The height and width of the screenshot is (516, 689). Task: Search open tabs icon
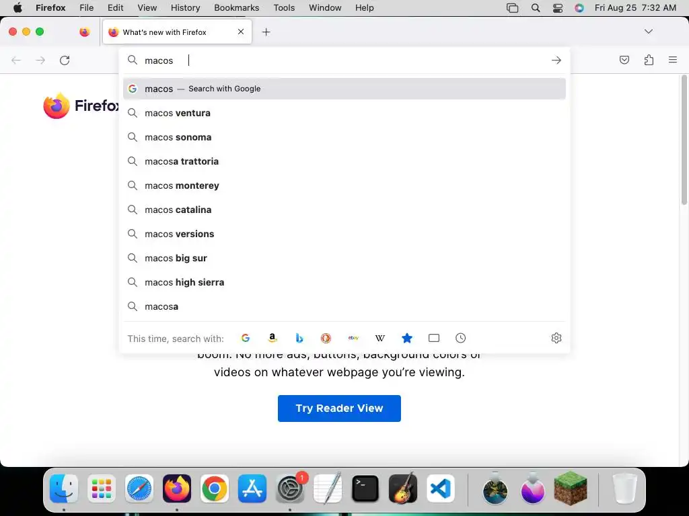point(434,338)
